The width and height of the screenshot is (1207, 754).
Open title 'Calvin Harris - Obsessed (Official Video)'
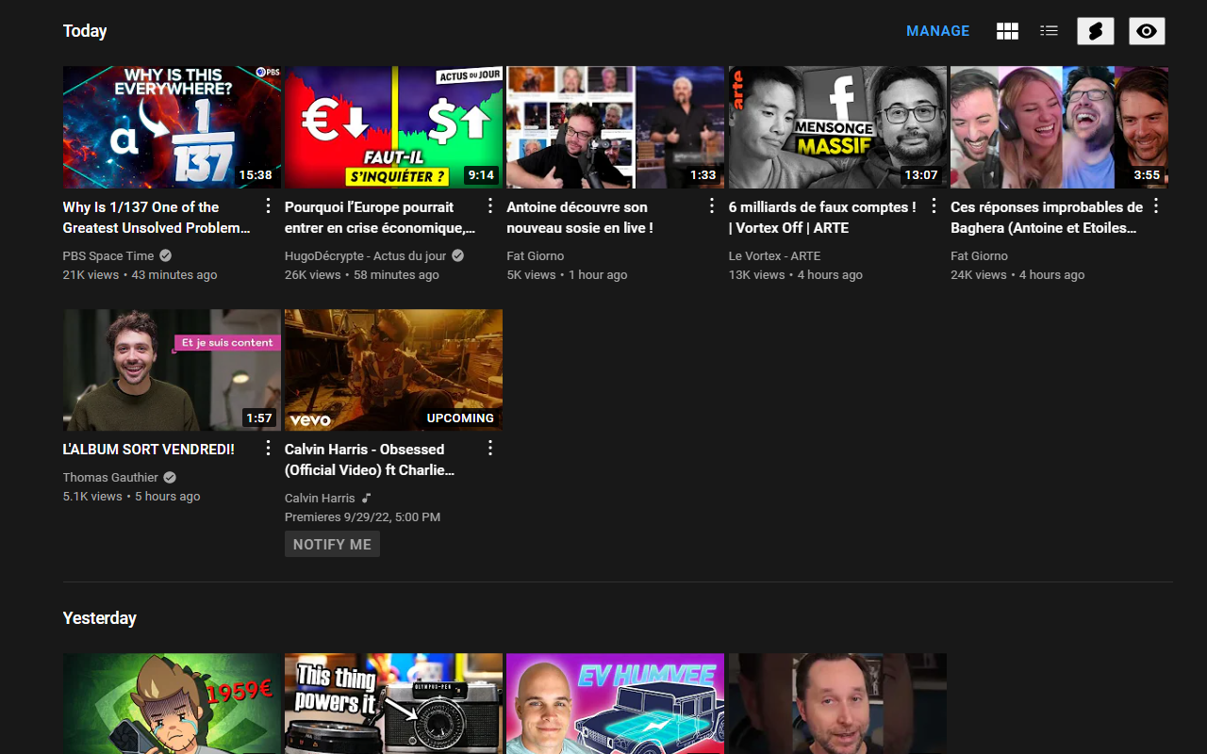[x=370, y=460]
